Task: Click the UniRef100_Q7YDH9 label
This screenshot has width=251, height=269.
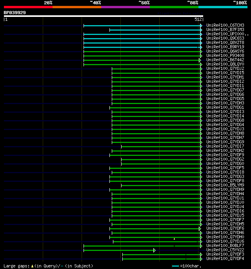Action: click(225, 189)
